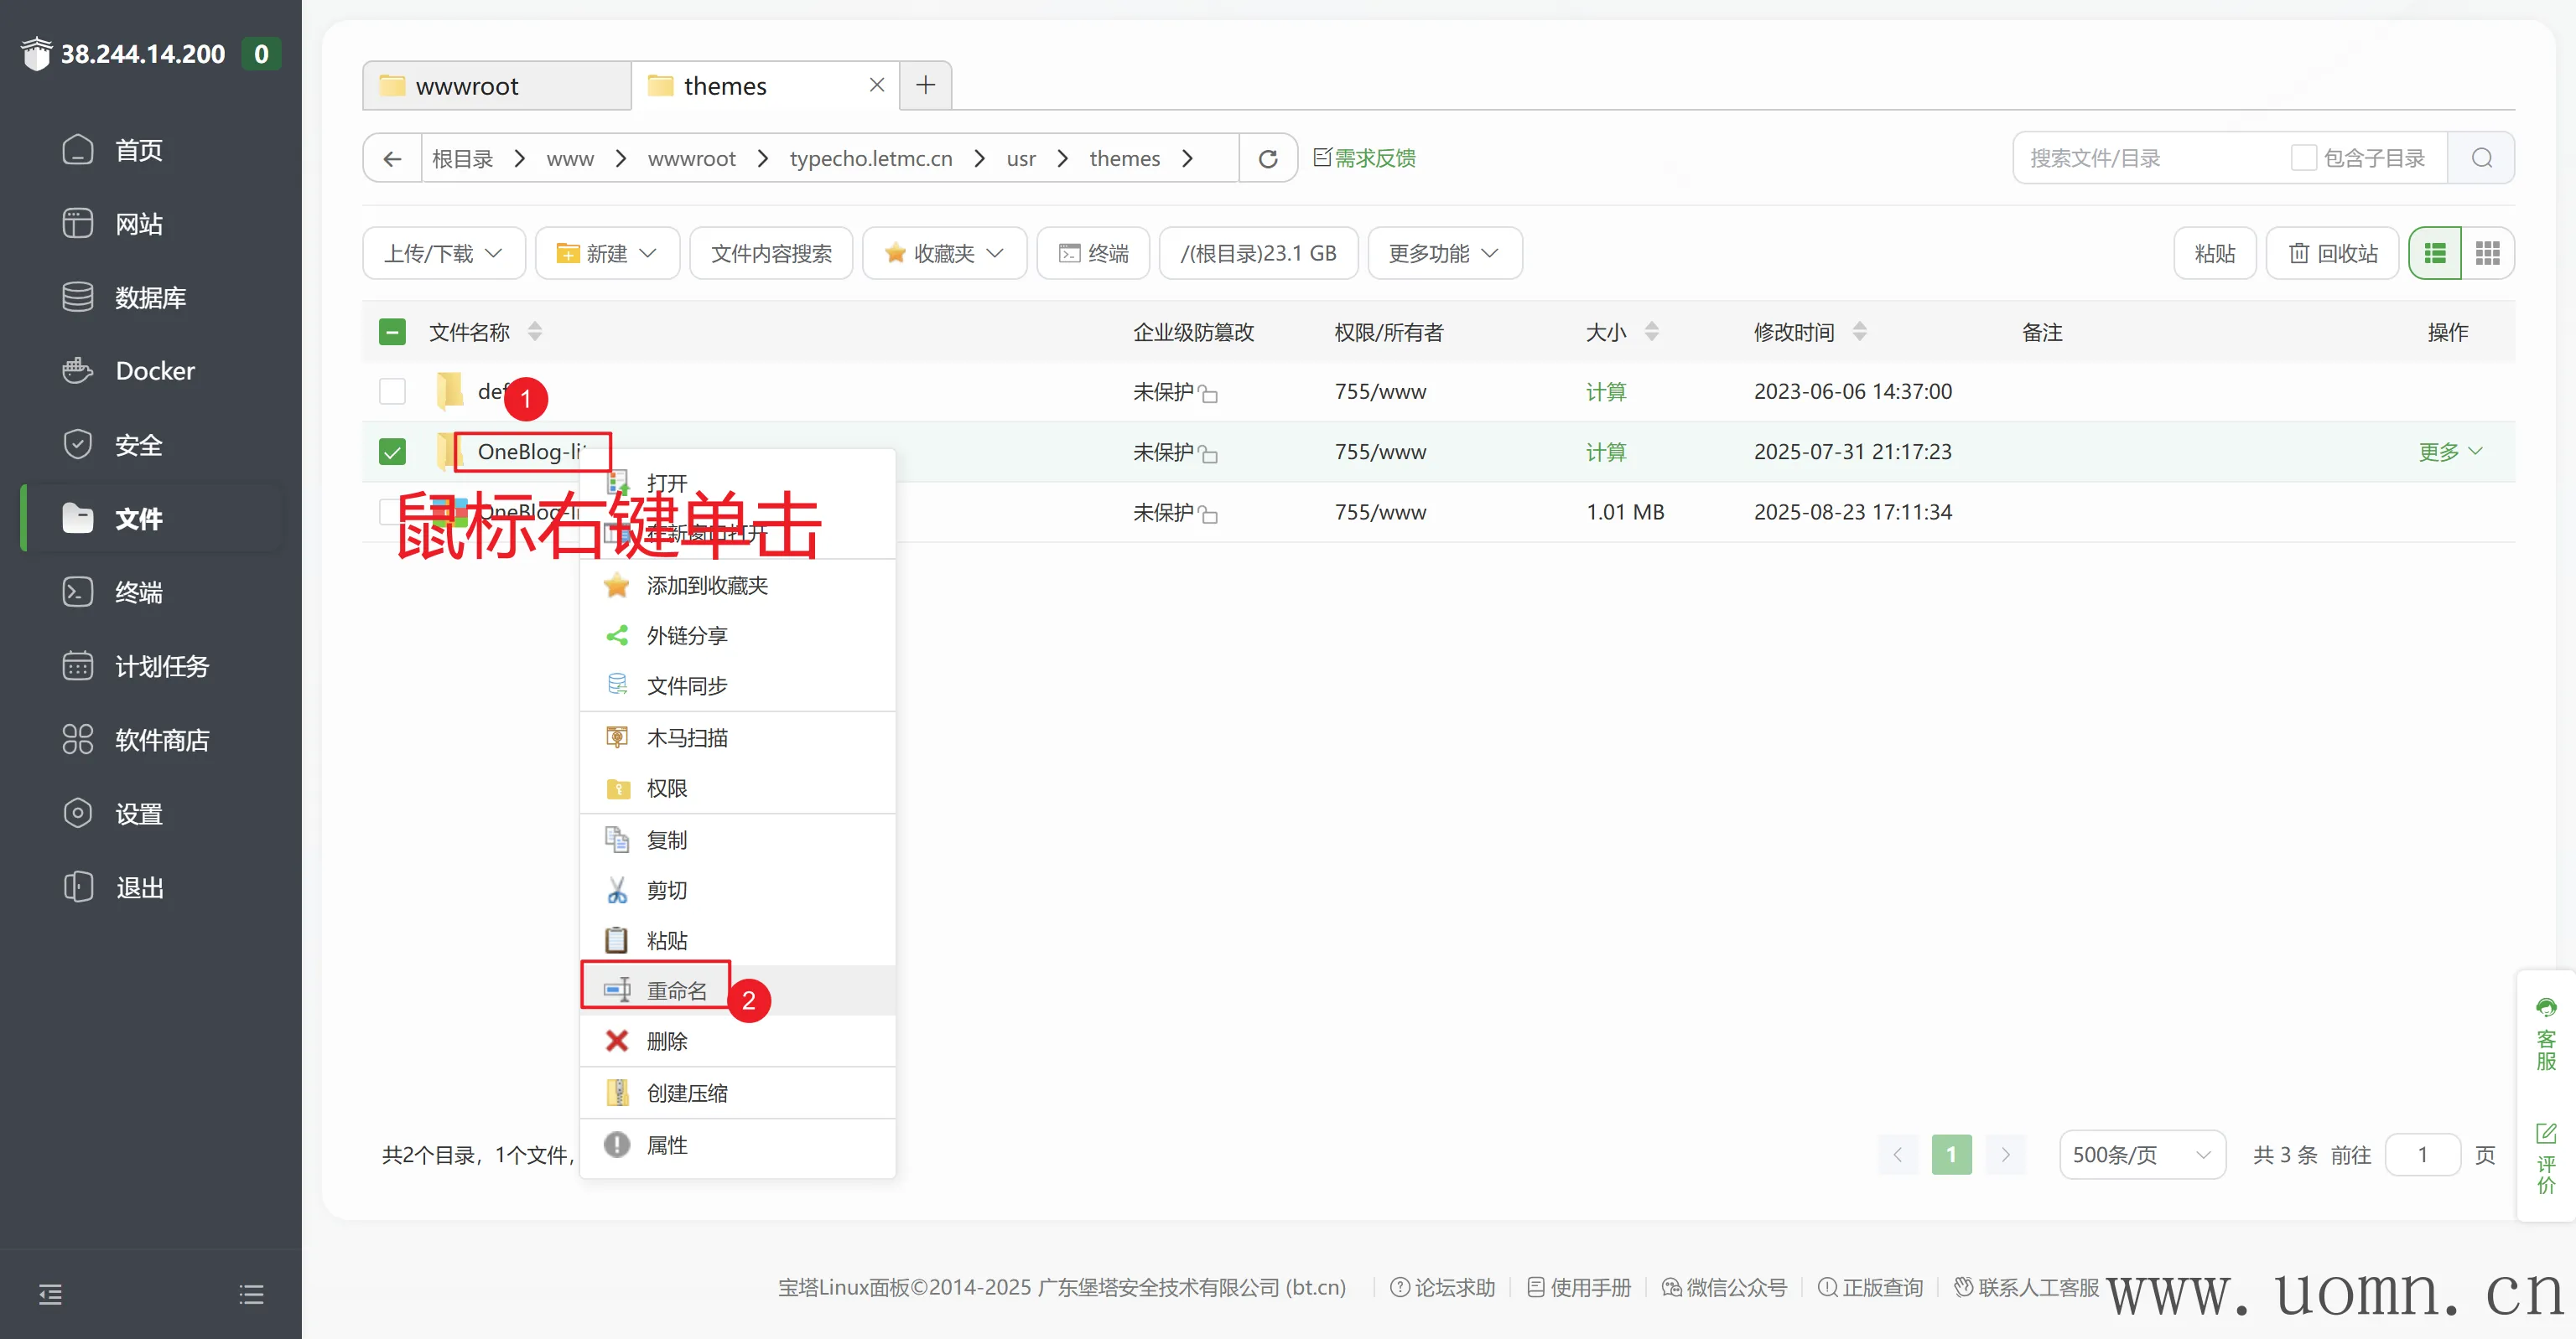Switch to list view icon

pyautogui.click(x=2434, y=254)
